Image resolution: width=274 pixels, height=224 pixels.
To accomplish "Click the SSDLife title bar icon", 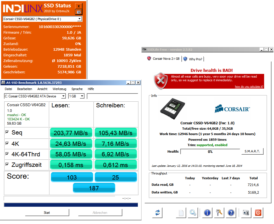I will tap(144, 50).
